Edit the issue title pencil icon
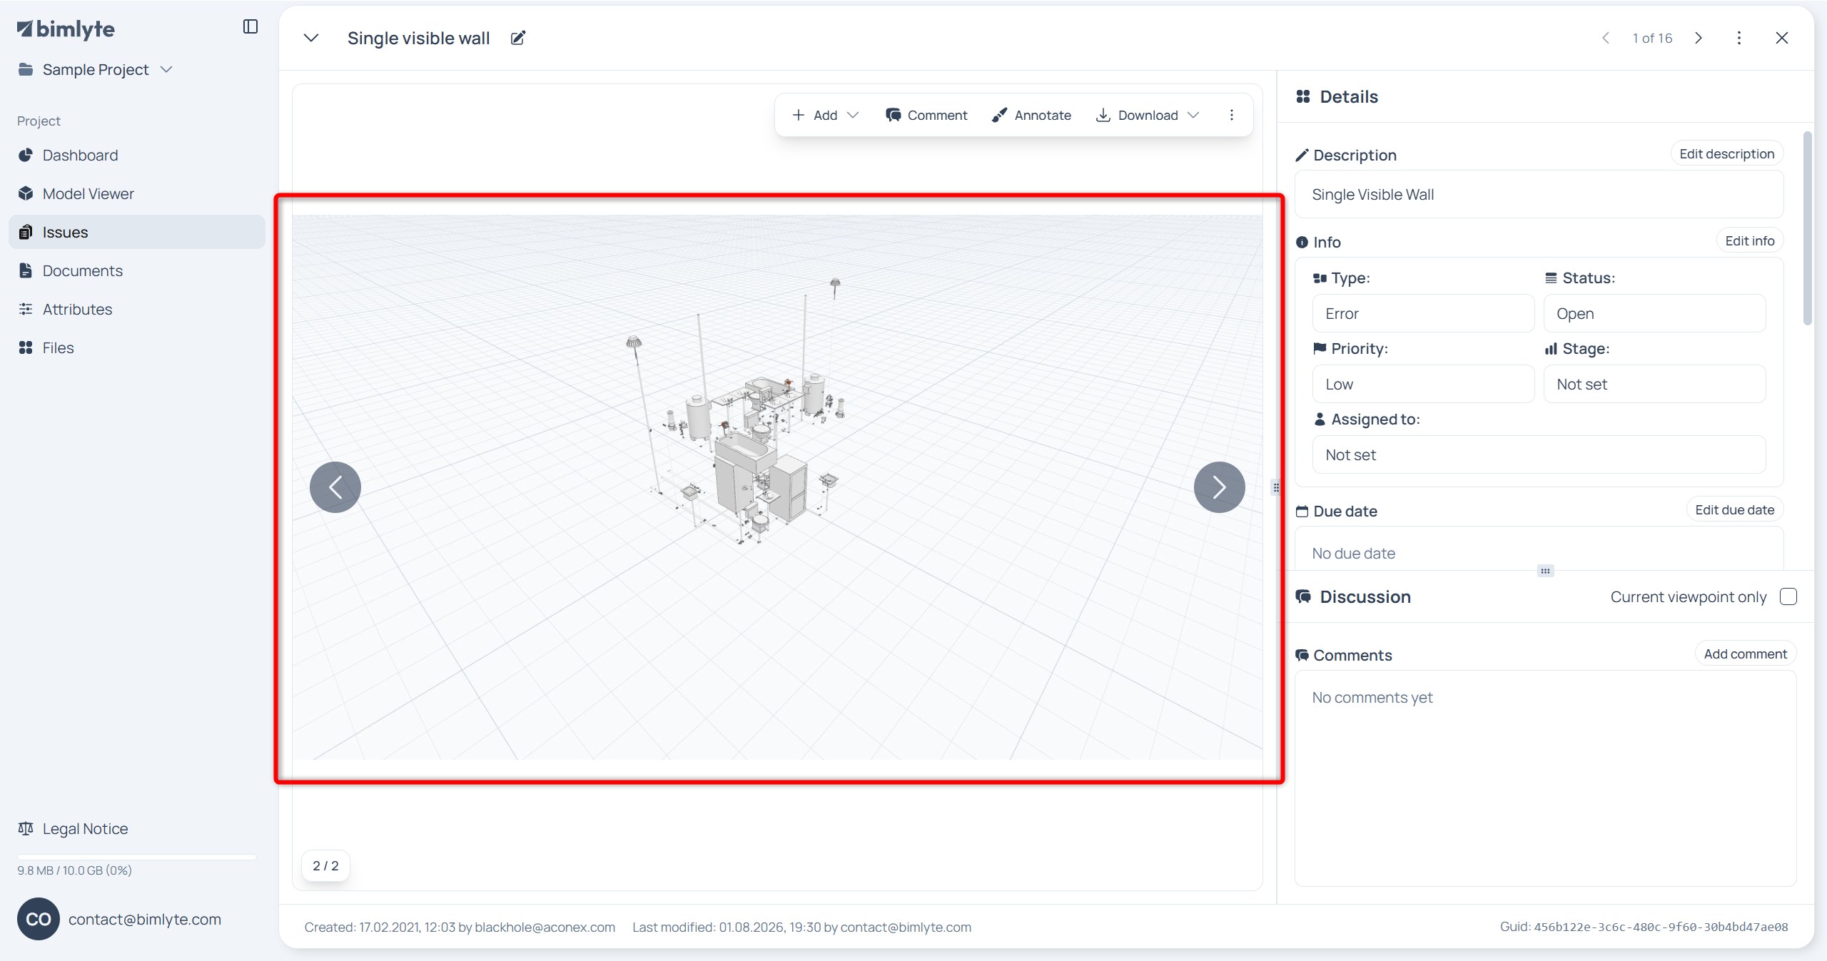Viewport: 1827px width, 961px height. (x=518, y=39)
